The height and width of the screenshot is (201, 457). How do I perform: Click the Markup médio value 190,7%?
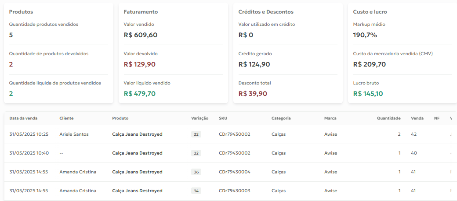[365, 35]
